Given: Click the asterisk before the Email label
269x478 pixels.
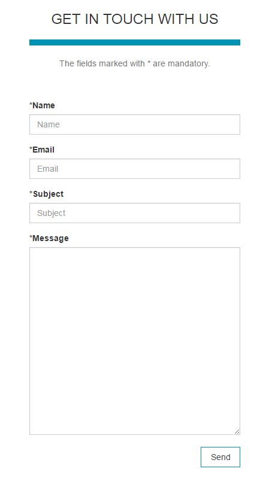Looking at the screenshot, I should tap(31, 148).
